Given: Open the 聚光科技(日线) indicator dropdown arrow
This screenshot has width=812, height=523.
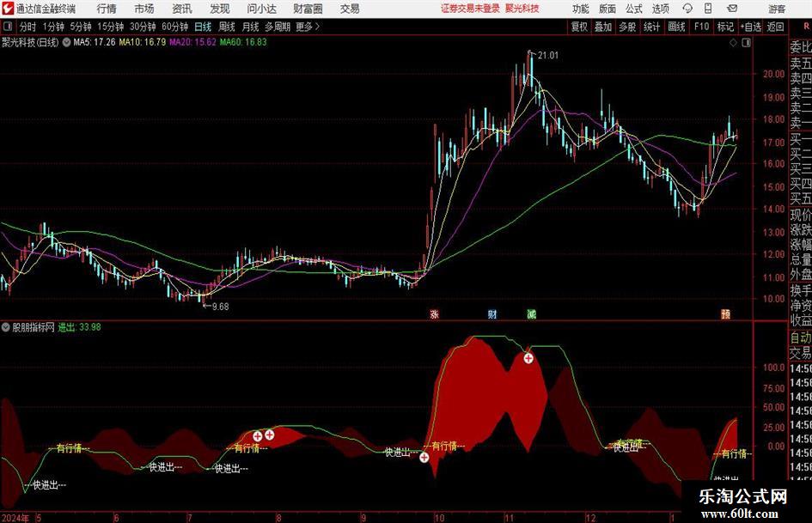Looking at the screenshot, I should click(66, 42).
